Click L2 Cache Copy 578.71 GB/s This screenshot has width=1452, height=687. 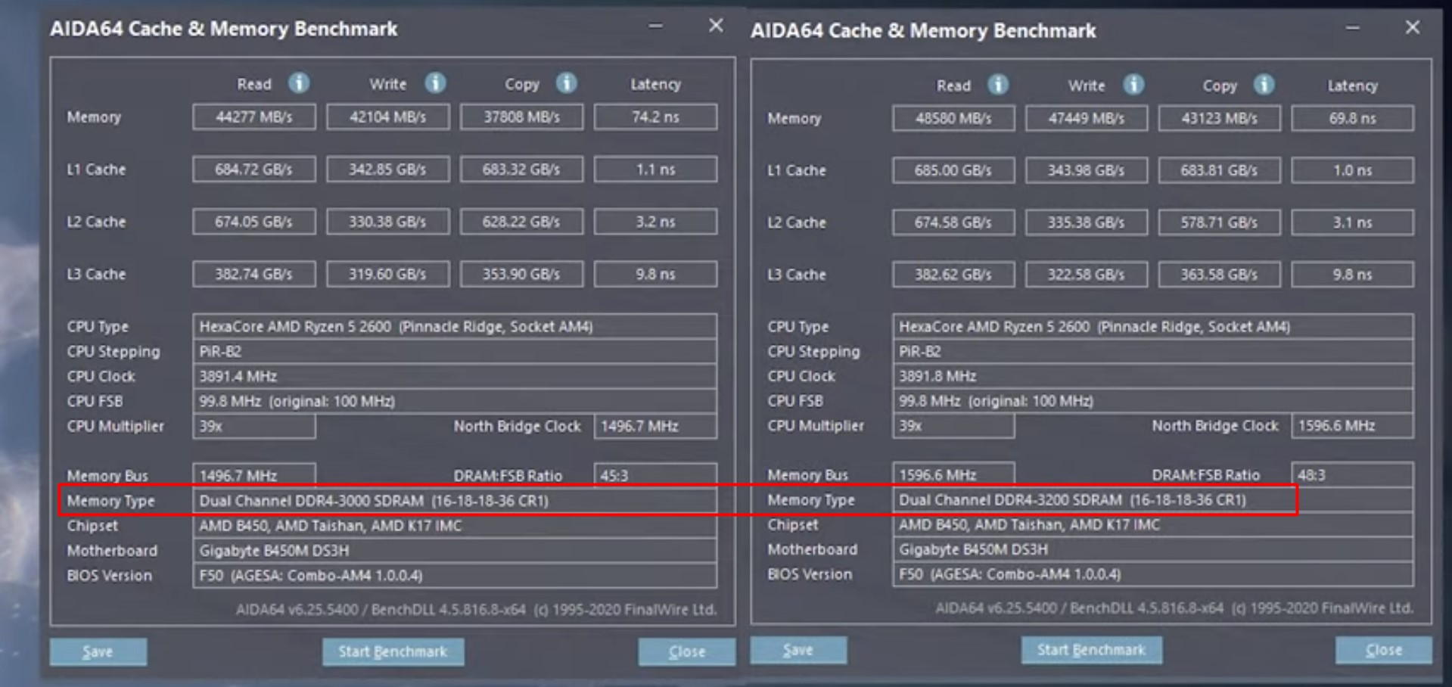(1220, 222)
